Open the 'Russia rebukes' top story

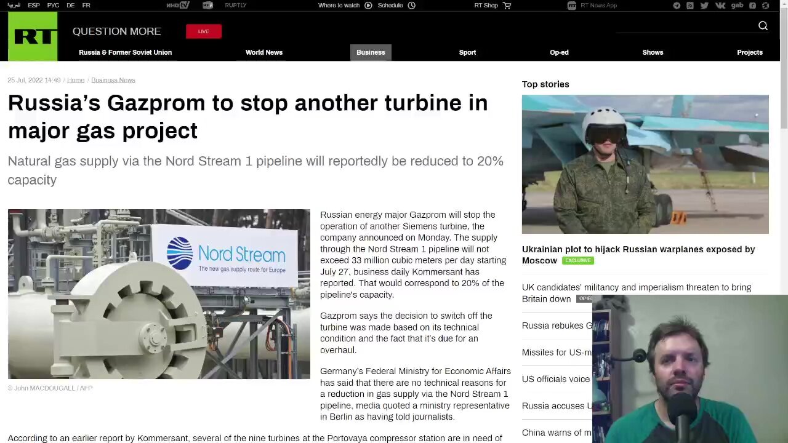click(557, 325)
